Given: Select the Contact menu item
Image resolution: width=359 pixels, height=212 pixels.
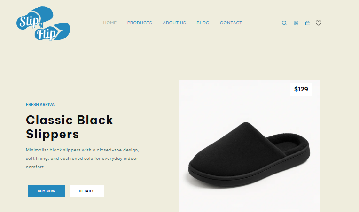Looking at the screenshot, I should point(231,23).
